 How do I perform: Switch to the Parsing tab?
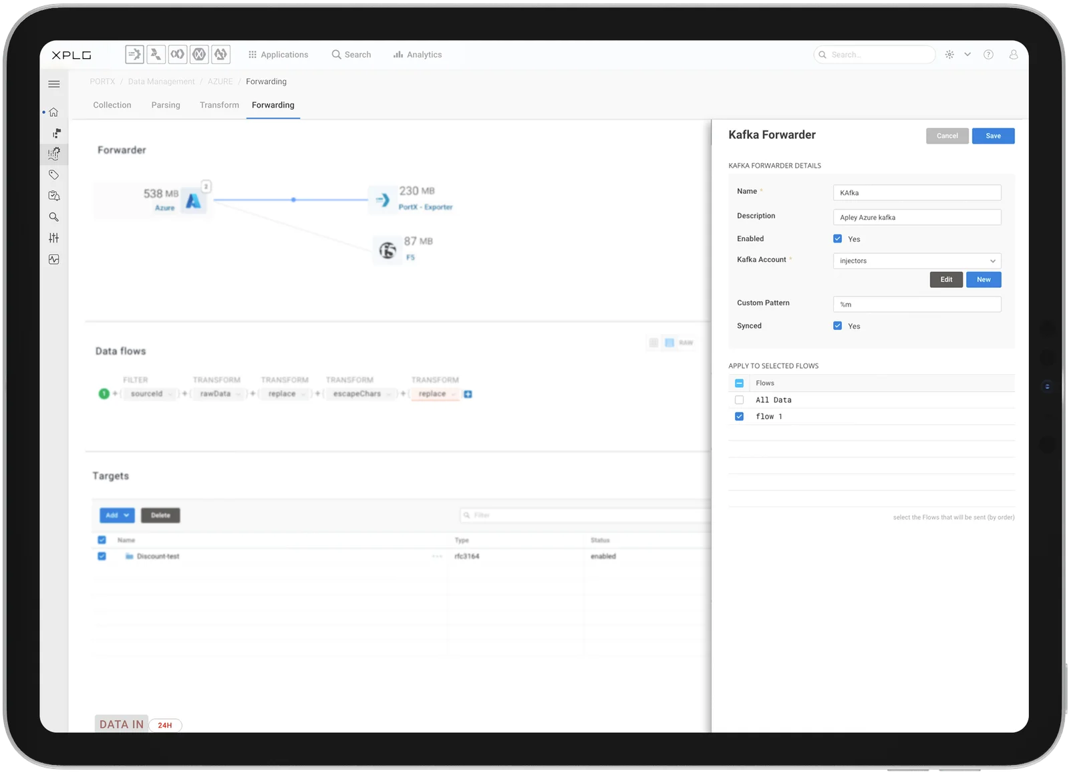coord(166,105)
